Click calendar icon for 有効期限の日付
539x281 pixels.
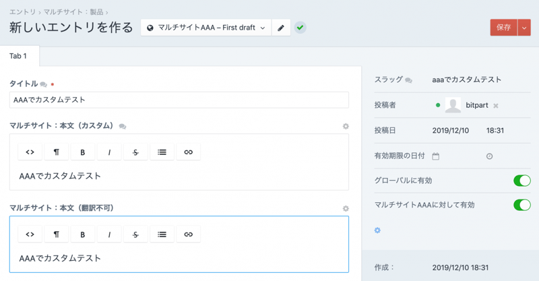pyautogui.click(x=436, y=156)
